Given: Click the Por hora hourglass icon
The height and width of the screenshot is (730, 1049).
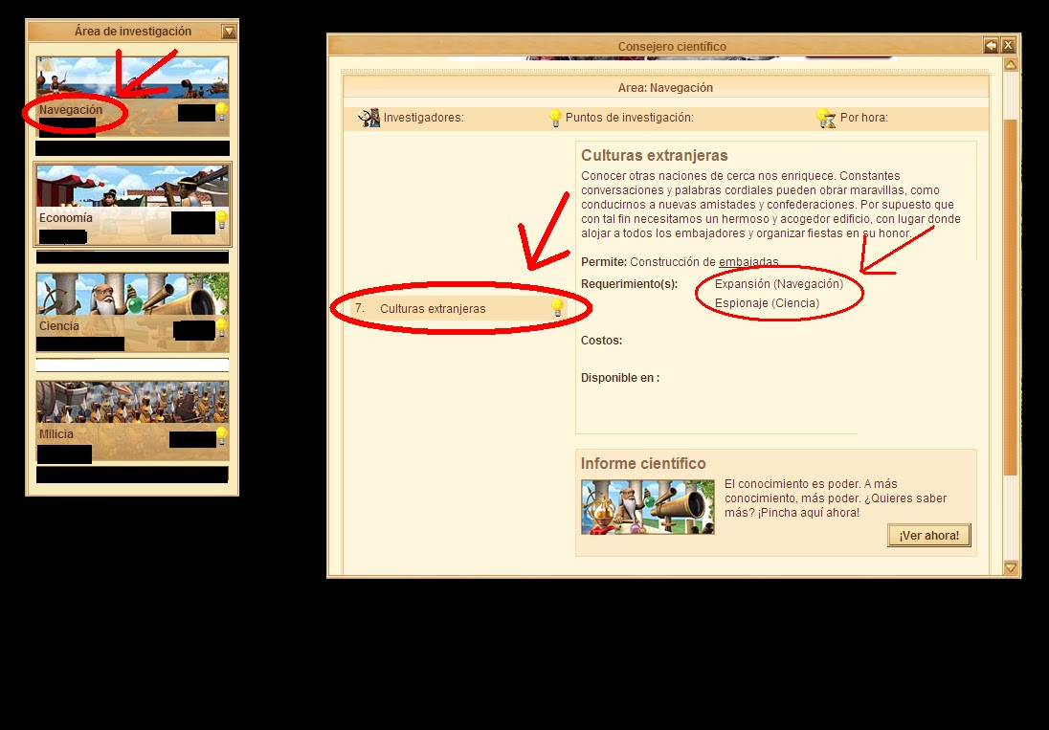Looking at the screenshot, I should [826, 118].
